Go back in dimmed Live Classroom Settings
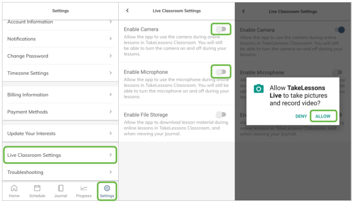The image size is (352, 202). [244, 11]
